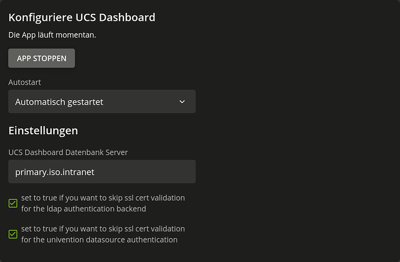This screenshot has height=262, width=400.
Task: Click 'UCS Dashboard Datenbank Server' label
Action: pyautogui.click(x=68, y=152)
